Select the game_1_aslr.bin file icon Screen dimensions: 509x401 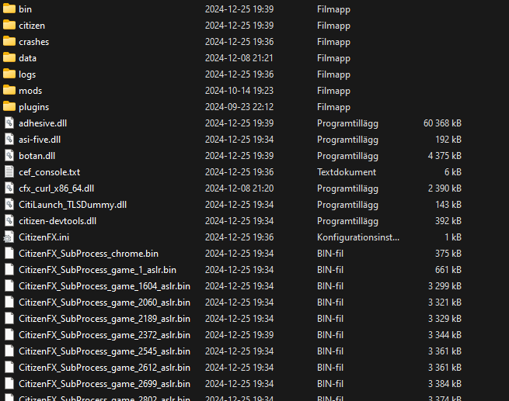[x=9, y=269]
